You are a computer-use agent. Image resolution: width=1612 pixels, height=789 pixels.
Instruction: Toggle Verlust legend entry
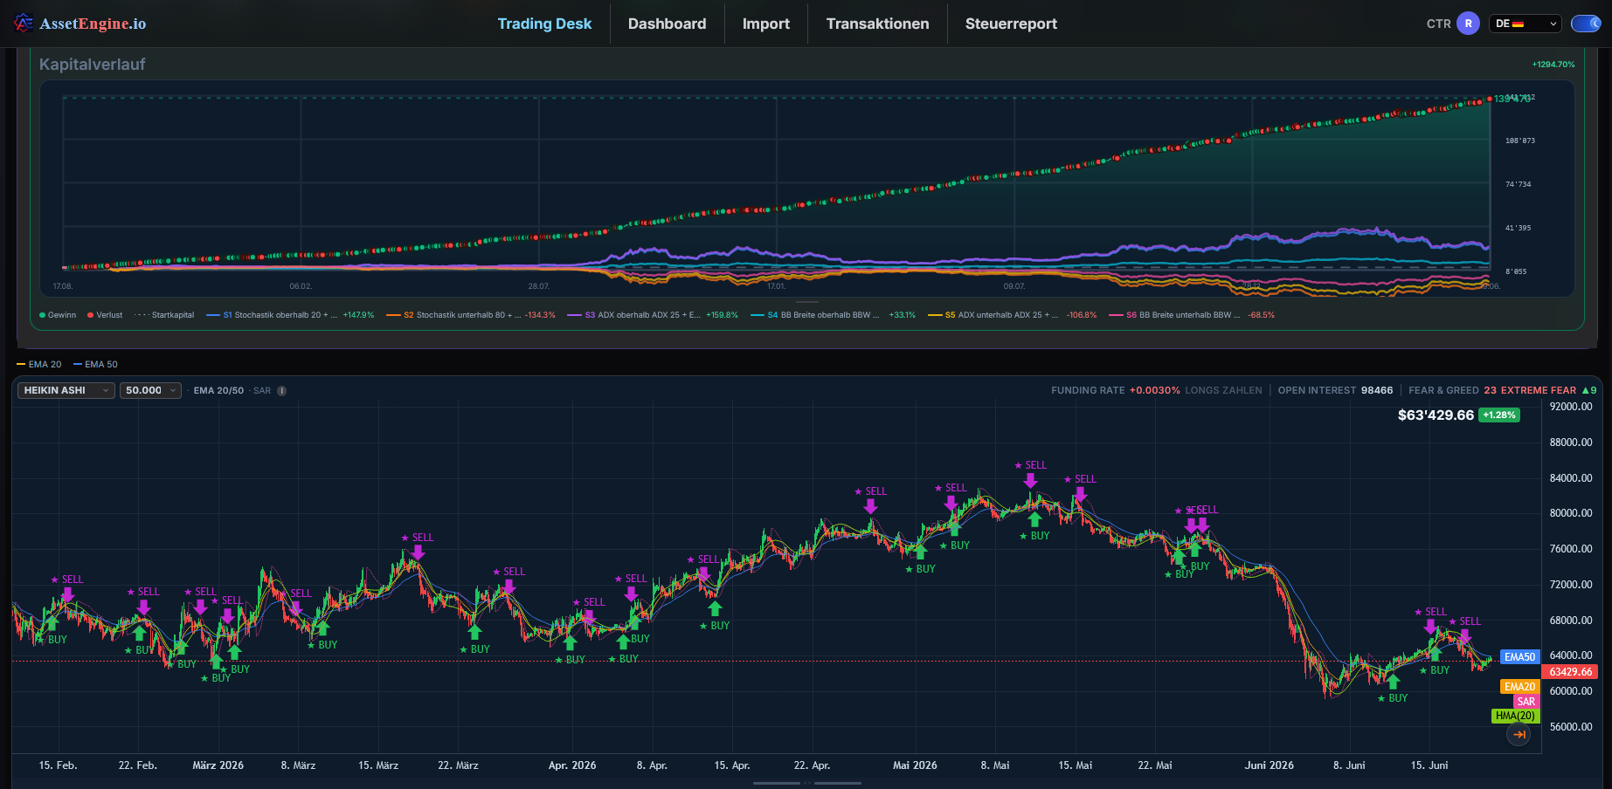105,315
